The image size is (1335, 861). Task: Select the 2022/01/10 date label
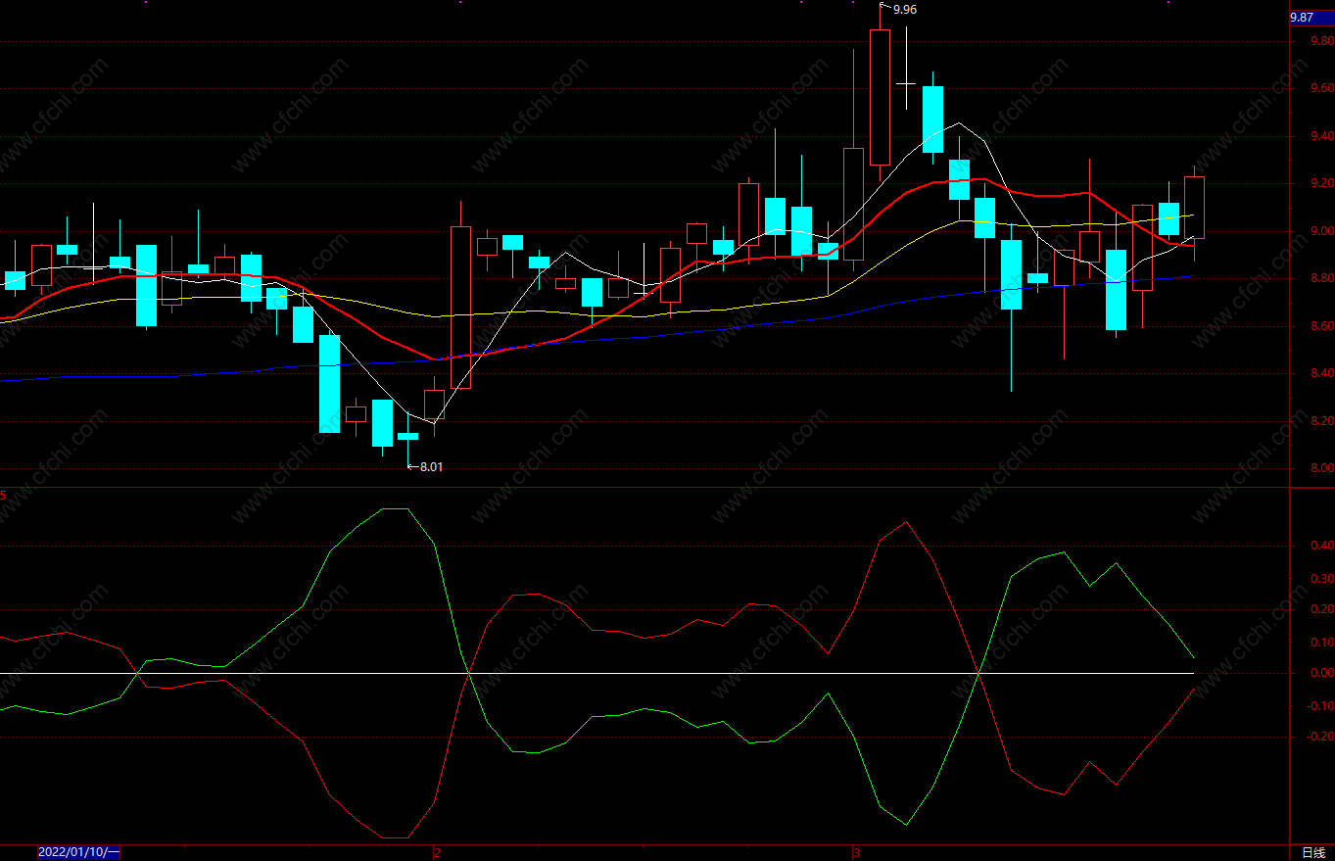(x=78, y=853)
